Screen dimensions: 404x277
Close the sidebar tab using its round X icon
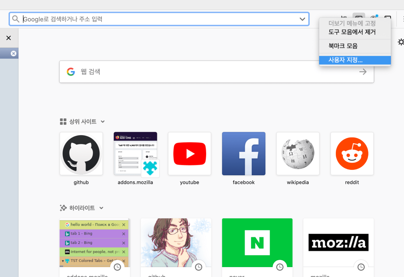13,54
